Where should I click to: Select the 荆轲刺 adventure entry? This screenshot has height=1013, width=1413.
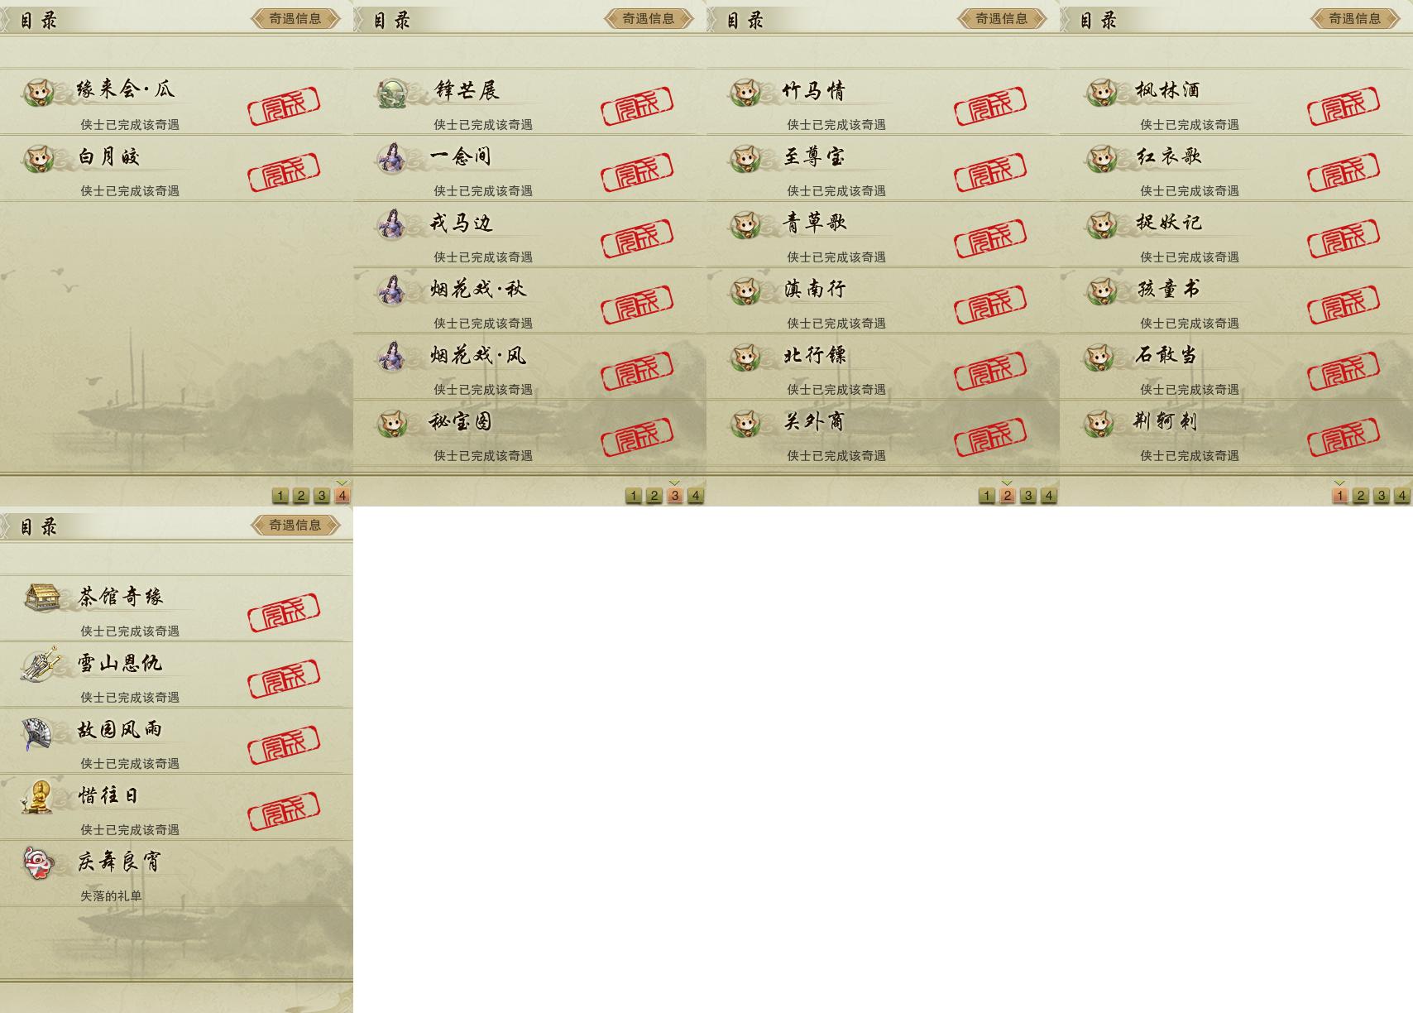point(1236,433)
